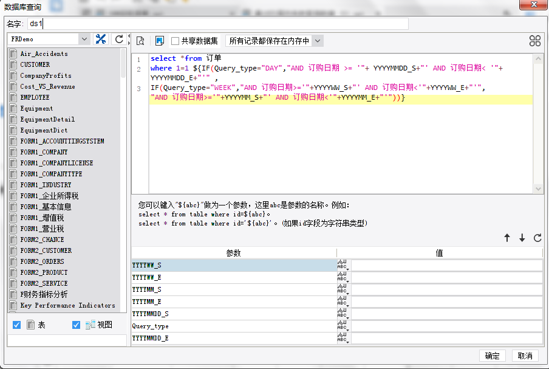Click value cell for YYYYWW_S parameter

coord(447,265)
